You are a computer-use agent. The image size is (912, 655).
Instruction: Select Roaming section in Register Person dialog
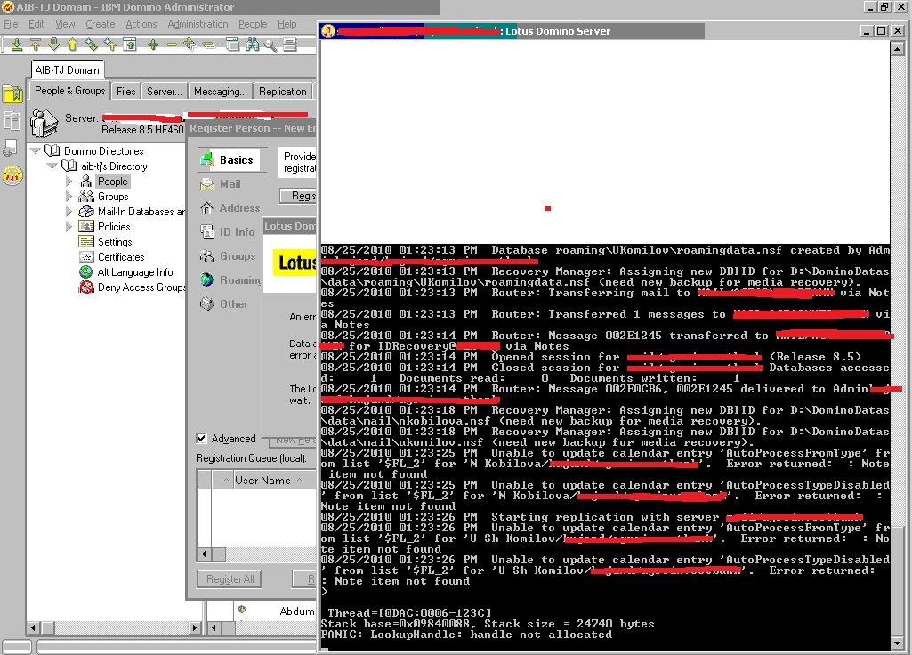coord(230,279)
